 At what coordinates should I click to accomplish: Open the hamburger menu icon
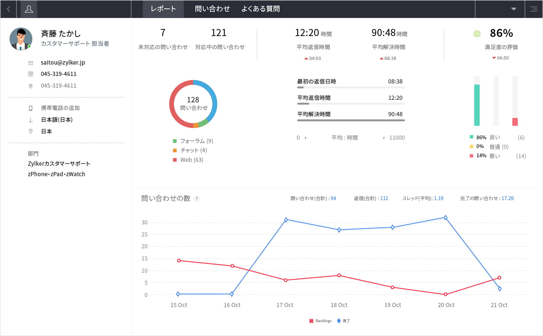pos(534,9)
